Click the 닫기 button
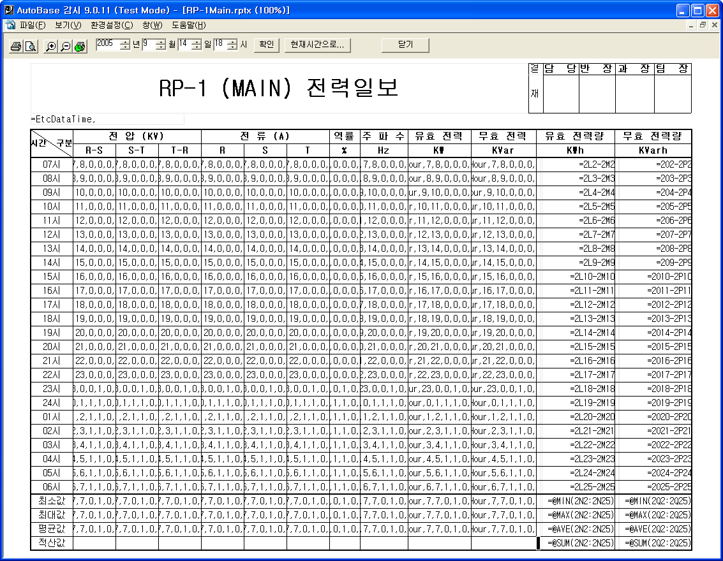 point(405,45)
